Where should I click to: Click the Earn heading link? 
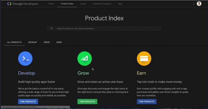tap(142, 73)
